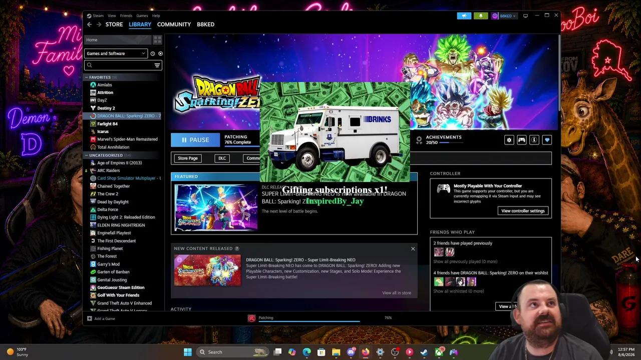Select Destiny 2 in favorites

click(x=106, y=108)
